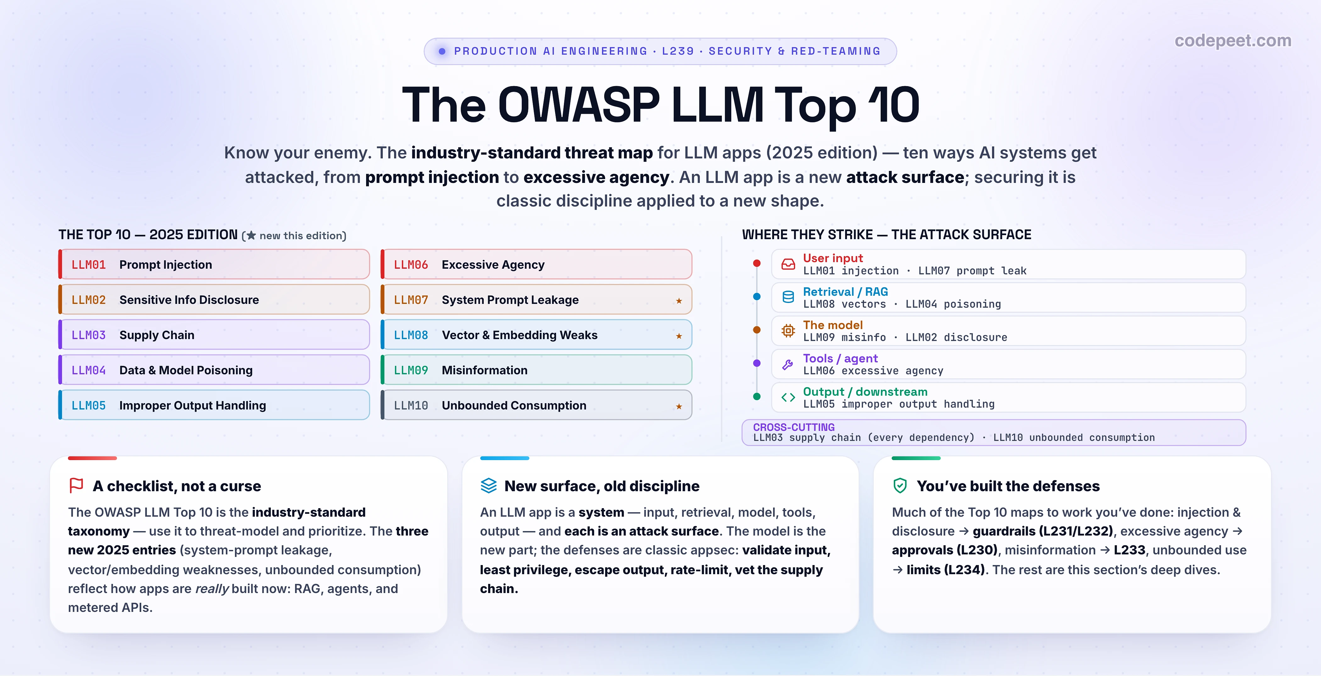1321x676 pixels.
Task: Click the Production AI Engineering L239 badge
Action: point(660,51)
